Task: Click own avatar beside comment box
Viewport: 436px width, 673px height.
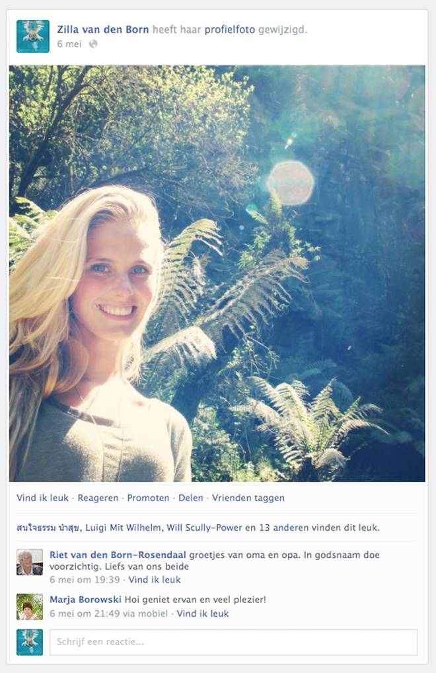Action: tap(30, 643)
